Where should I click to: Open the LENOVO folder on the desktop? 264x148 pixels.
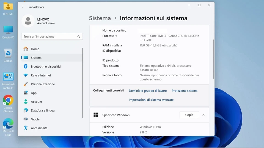[x=8, y=9]
